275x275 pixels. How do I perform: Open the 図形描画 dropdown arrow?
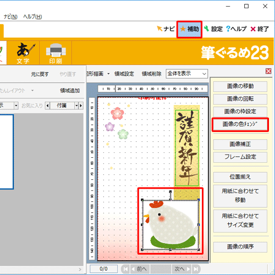108,74
